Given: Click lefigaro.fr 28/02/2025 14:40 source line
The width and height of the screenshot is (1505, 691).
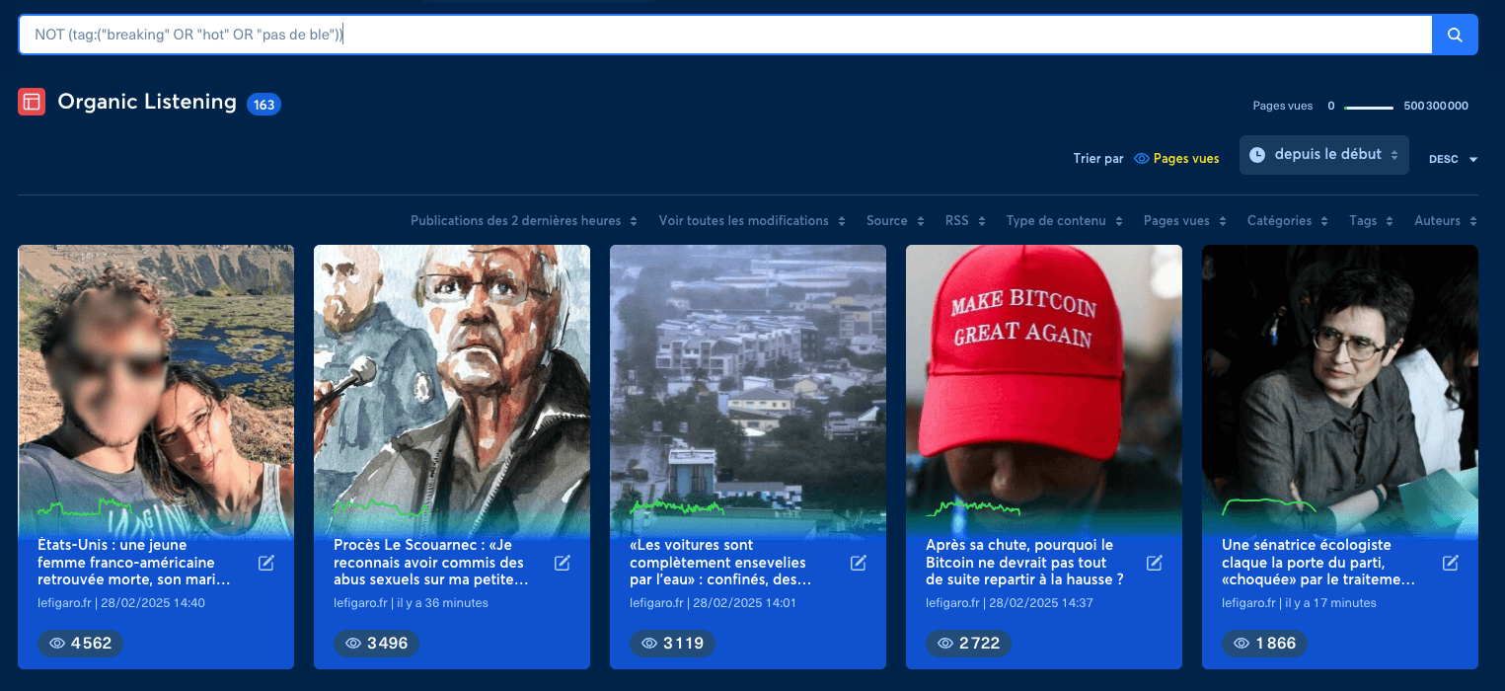Looking at the screenshot, I should pos(121,602).
